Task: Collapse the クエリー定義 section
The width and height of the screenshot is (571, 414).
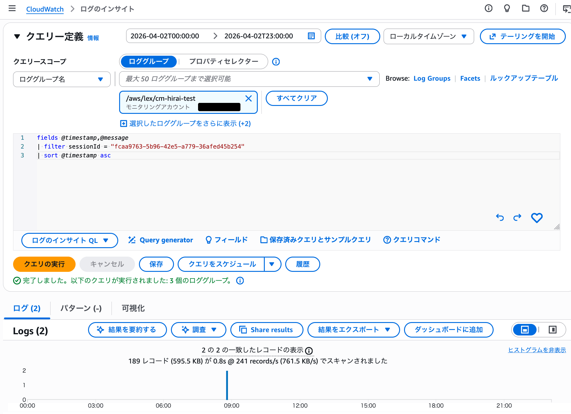Action: pos(17,37)
